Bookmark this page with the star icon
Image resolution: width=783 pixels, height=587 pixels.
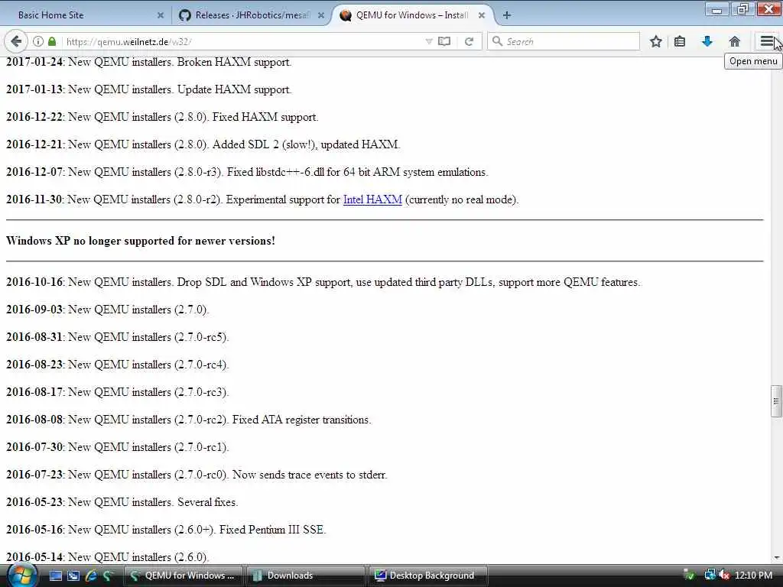(655, 41)
